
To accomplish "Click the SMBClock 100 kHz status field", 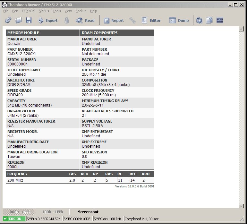I will [x=108, y=219].
